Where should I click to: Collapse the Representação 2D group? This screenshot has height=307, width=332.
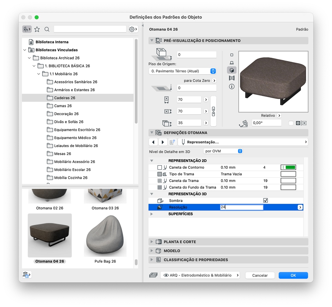[x=152, y=161]
